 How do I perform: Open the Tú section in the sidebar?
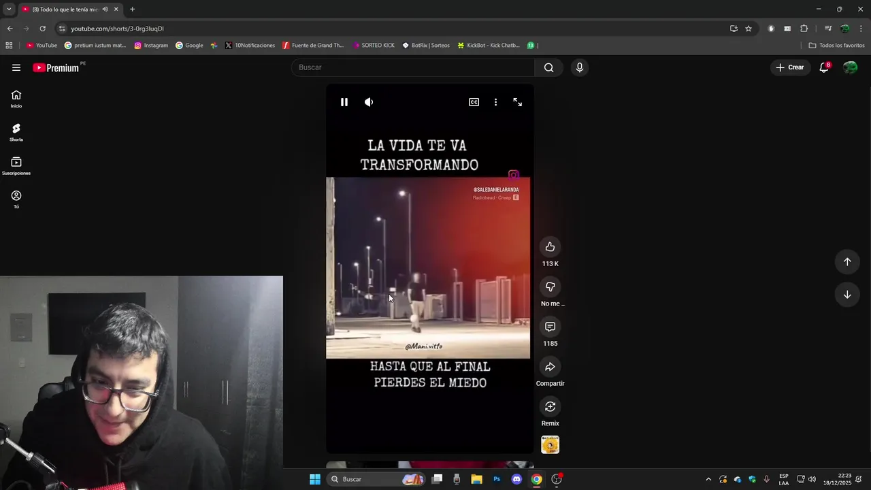16,199
